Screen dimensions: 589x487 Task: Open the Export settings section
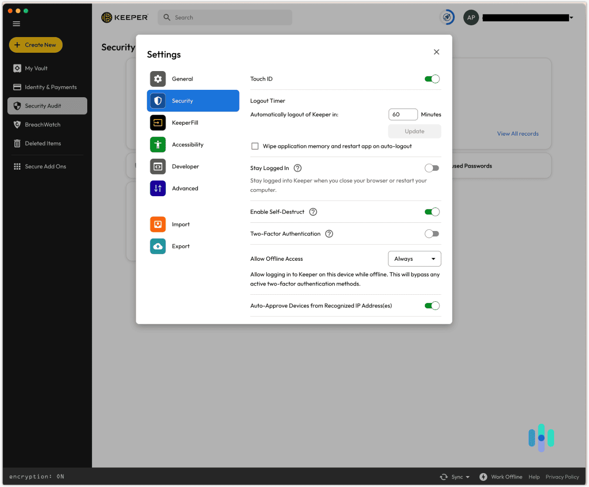click(181, 246)
